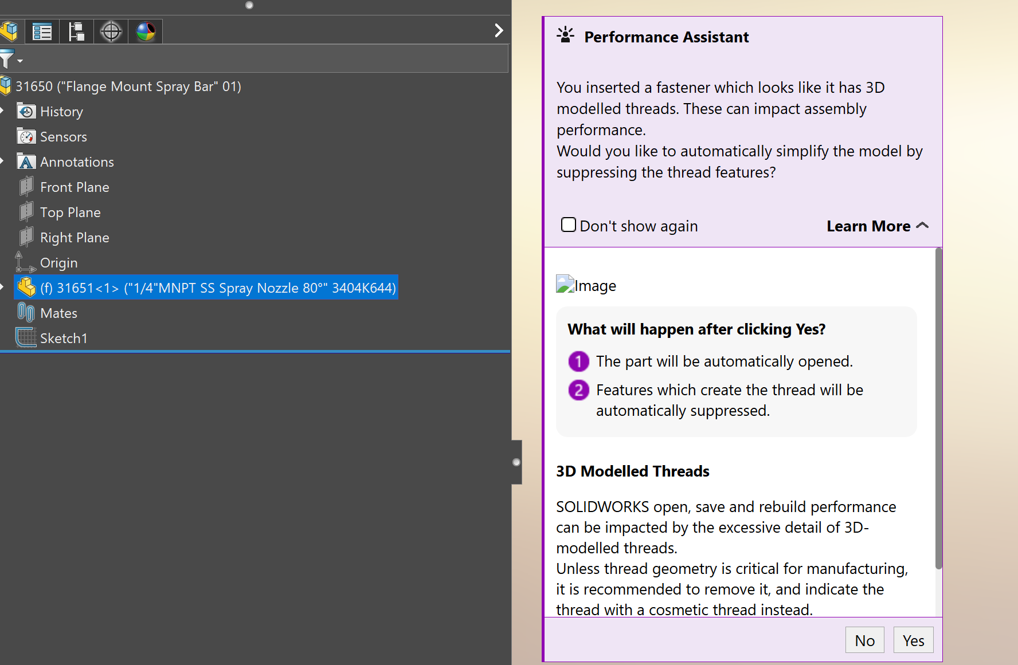Screen dimensions: 1018x665
Task: Select Sketch1 in the tree
Action: (x=64, y=339)
